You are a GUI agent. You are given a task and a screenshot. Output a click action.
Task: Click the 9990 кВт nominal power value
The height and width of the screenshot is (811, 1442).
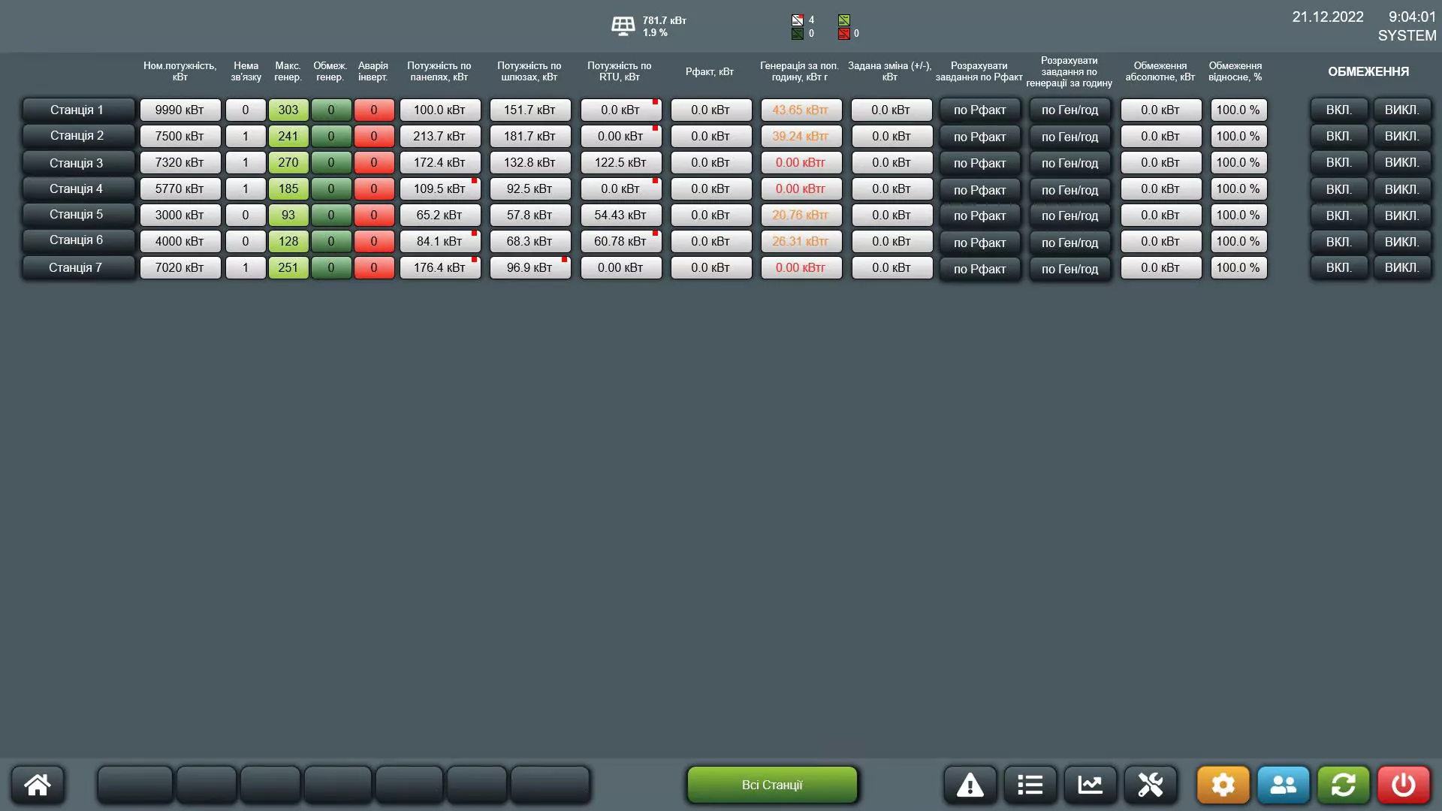point(180,110)
